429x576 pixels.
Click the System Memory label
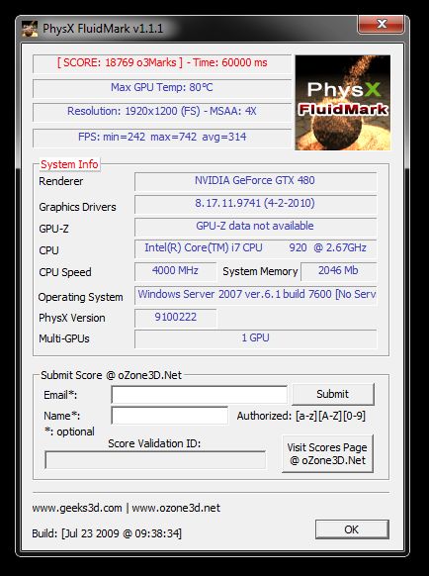(260, 271)
